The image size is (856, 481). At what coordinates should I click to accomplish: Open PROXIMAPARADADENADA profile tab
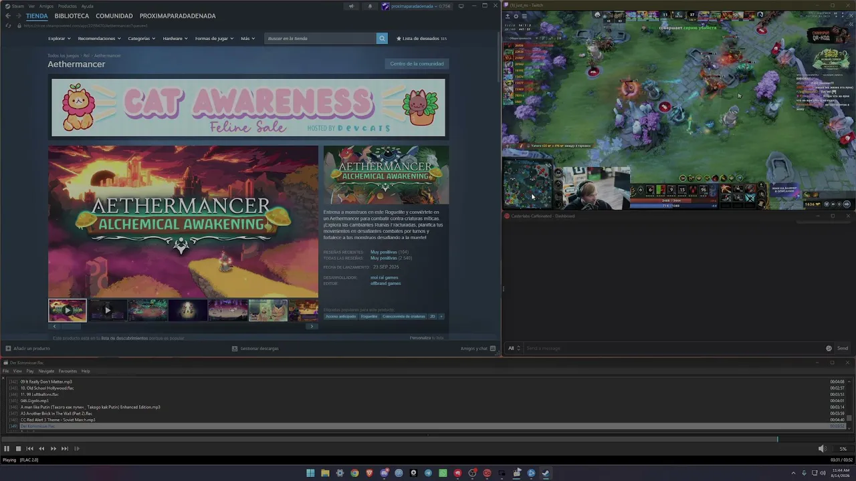click(x=178, y=16)
